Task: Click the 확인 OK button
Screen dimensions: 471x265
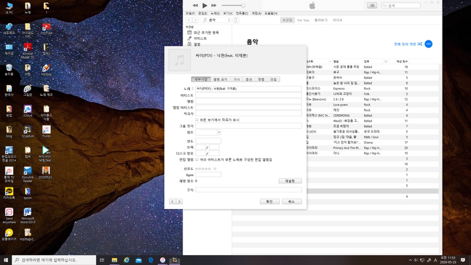Action: [x=270, y=201]
